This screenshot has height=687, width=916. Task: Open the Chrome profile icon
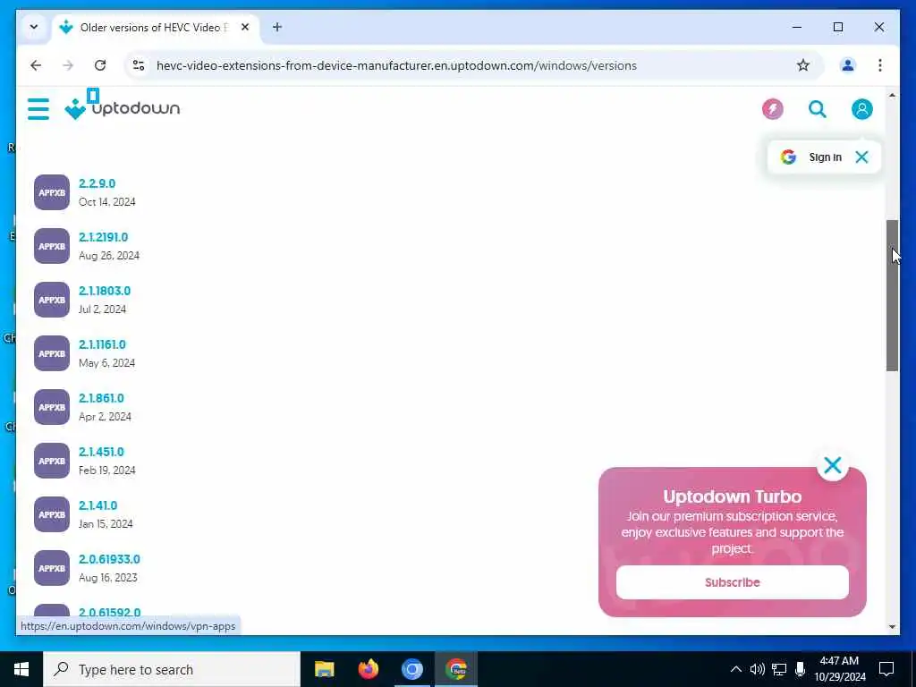coord(848,65)
